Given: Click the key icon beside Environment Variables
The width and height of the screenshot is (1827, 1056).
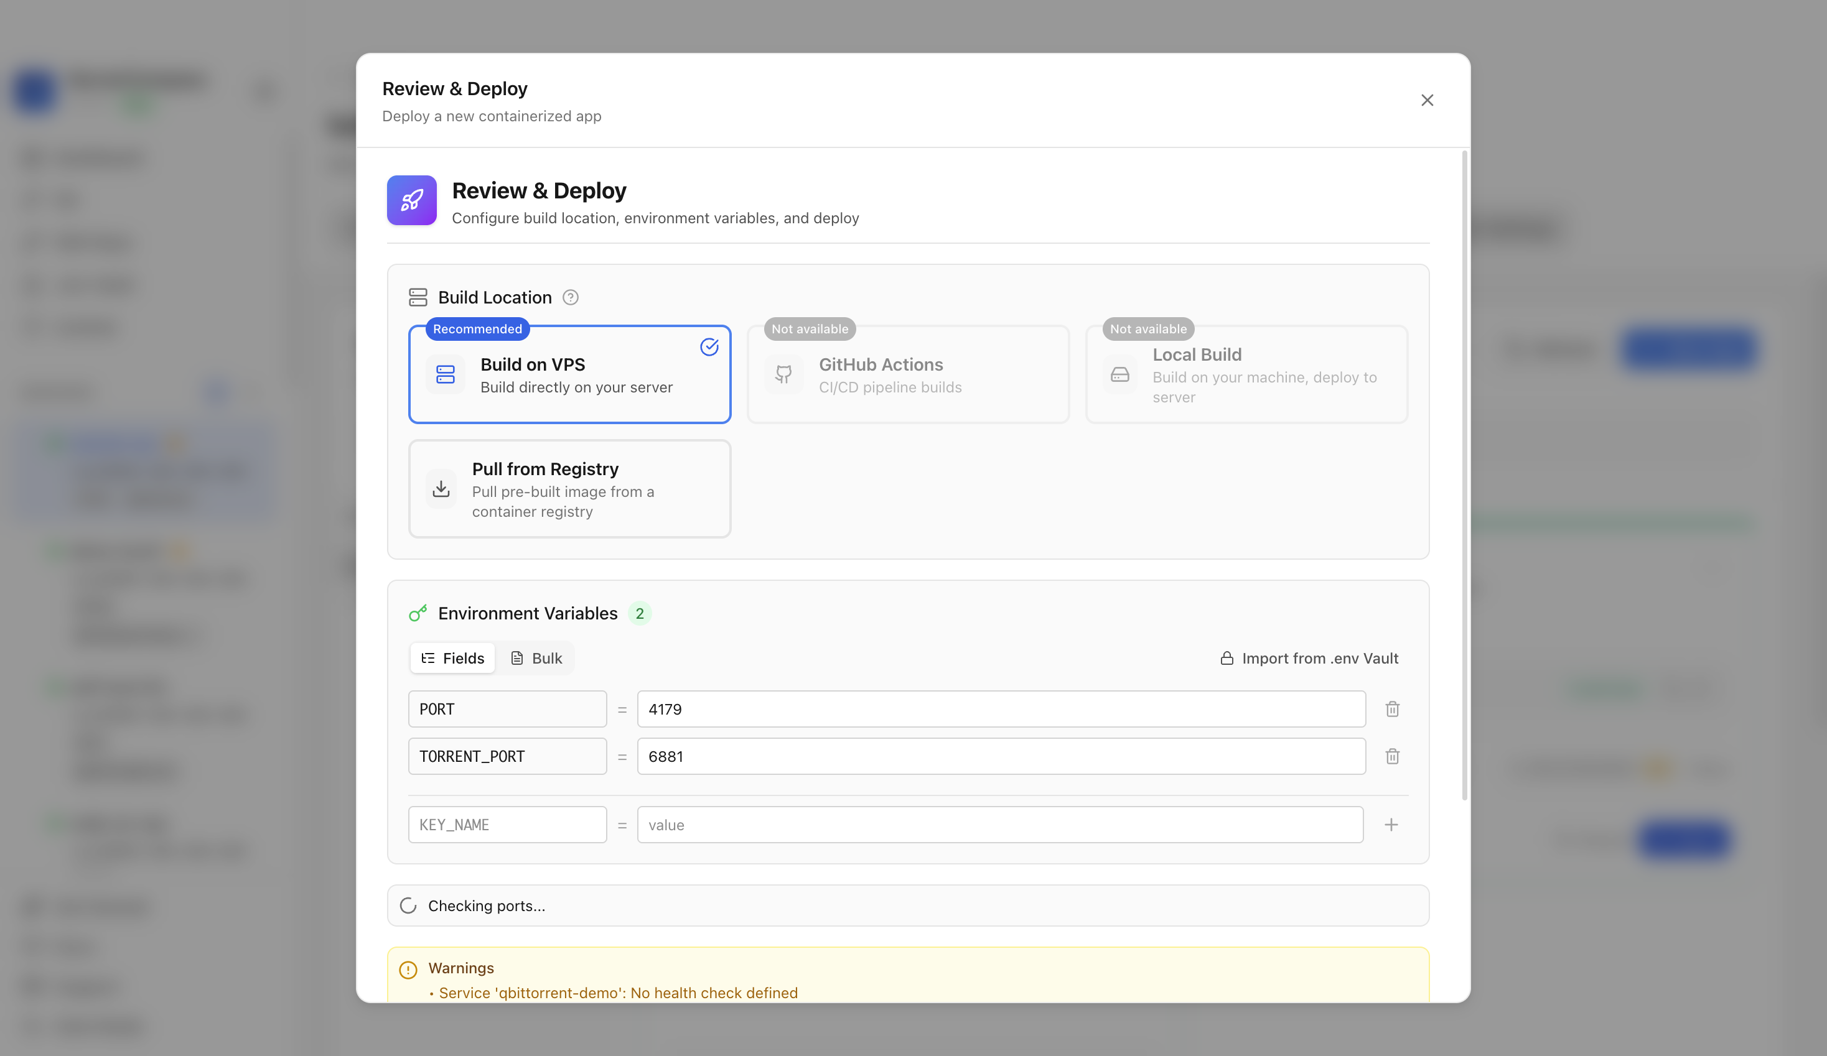Looking at the screenshot, I should (418, 613).
